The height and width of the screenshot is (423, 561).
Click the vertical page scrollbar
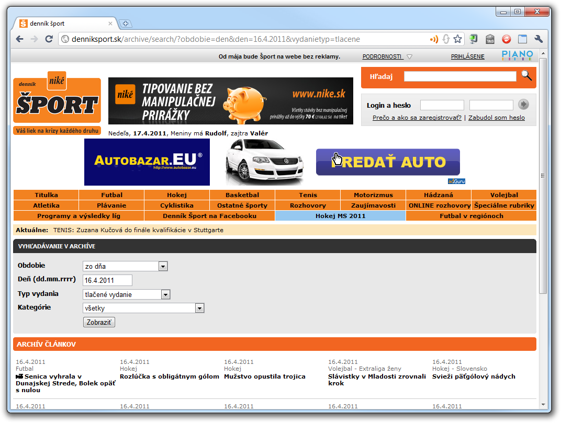pyautogui.click(x=543, y=175)
